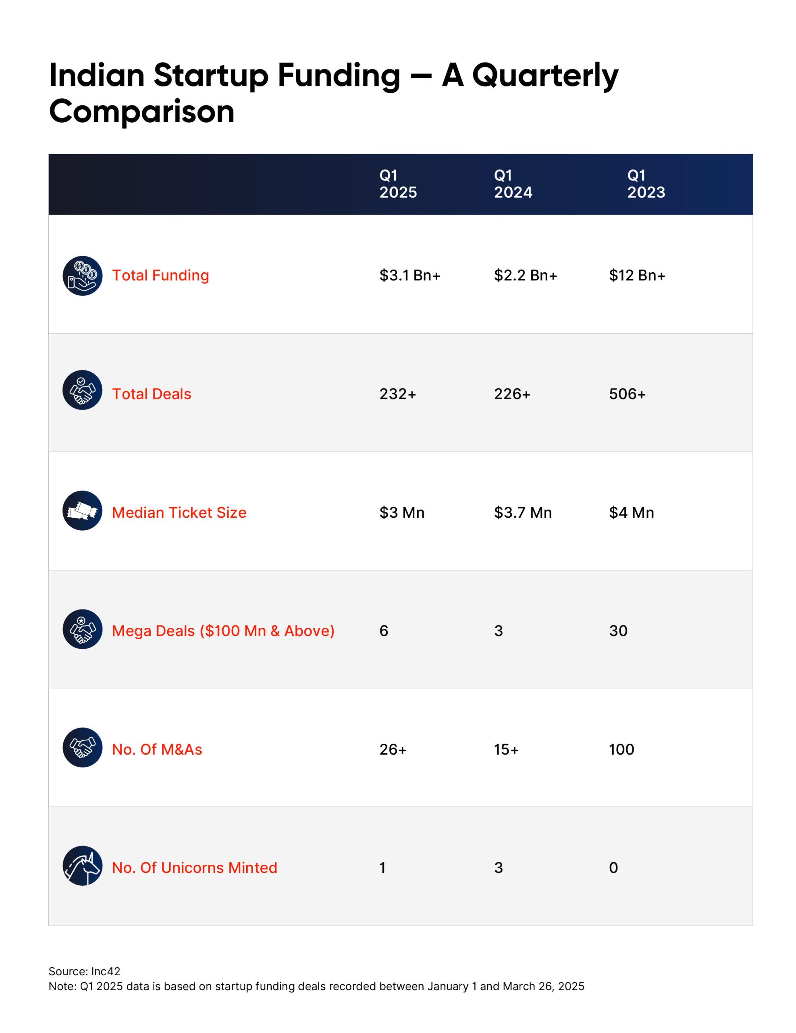
Task: Click the $3.7 Mn median ticket value
Action: pos(522,512)
